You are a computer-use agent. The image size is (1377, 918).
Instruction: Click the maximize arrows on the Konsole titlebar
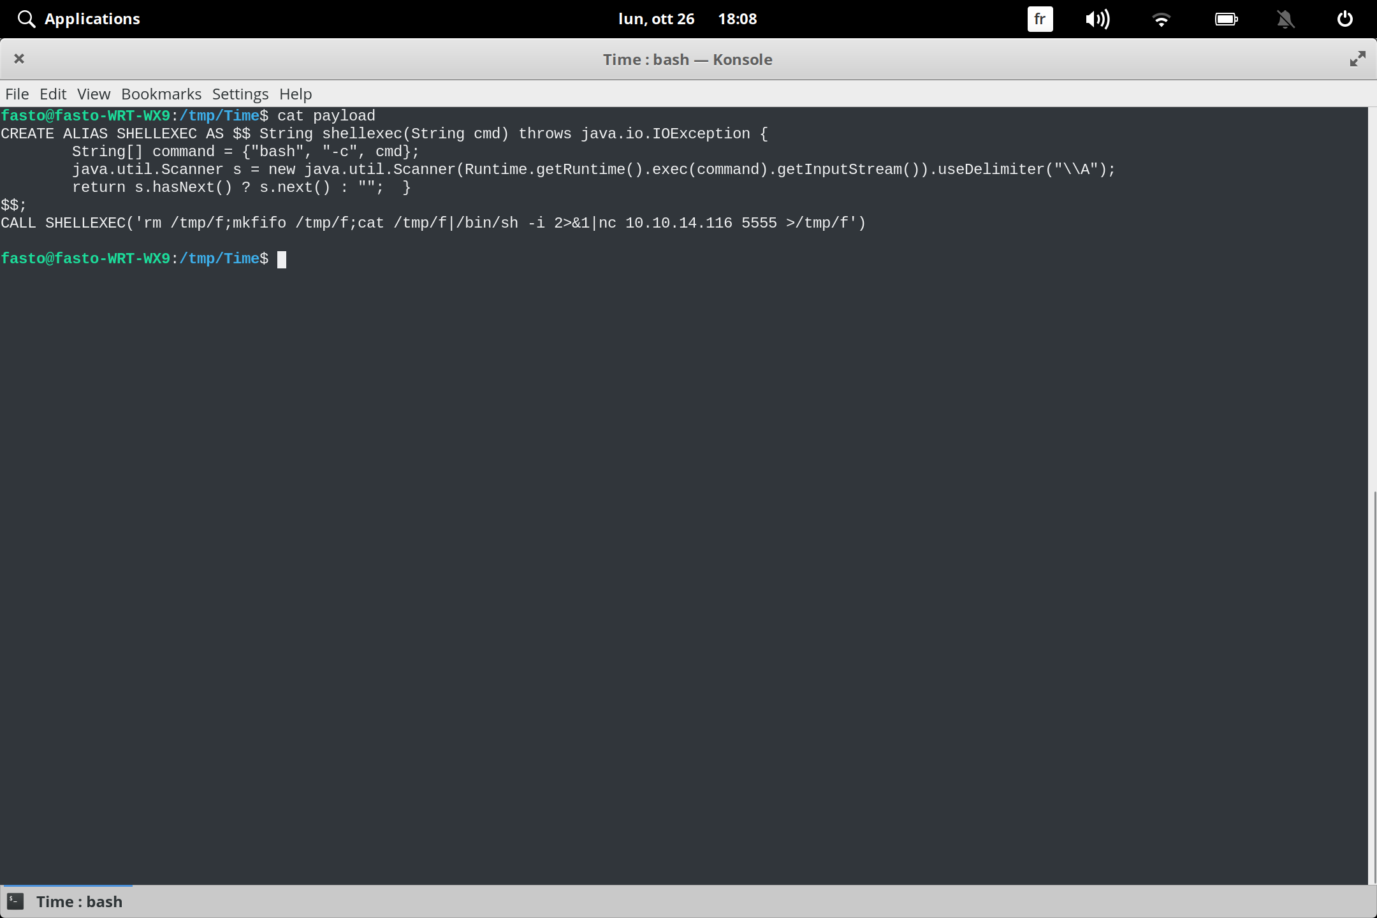1357,59
